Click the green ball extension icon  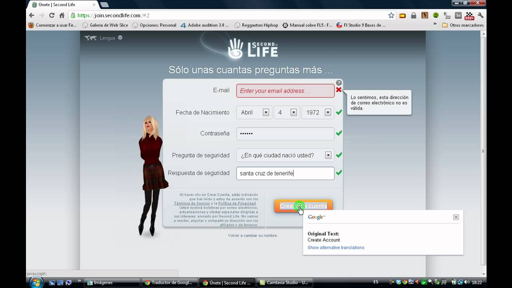tap(436, 15)
